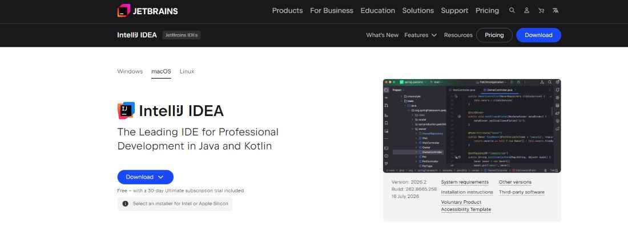This screenshot has width=628, height=231.
Task: Open the Installation instructions link
Action: pos(467,192)
